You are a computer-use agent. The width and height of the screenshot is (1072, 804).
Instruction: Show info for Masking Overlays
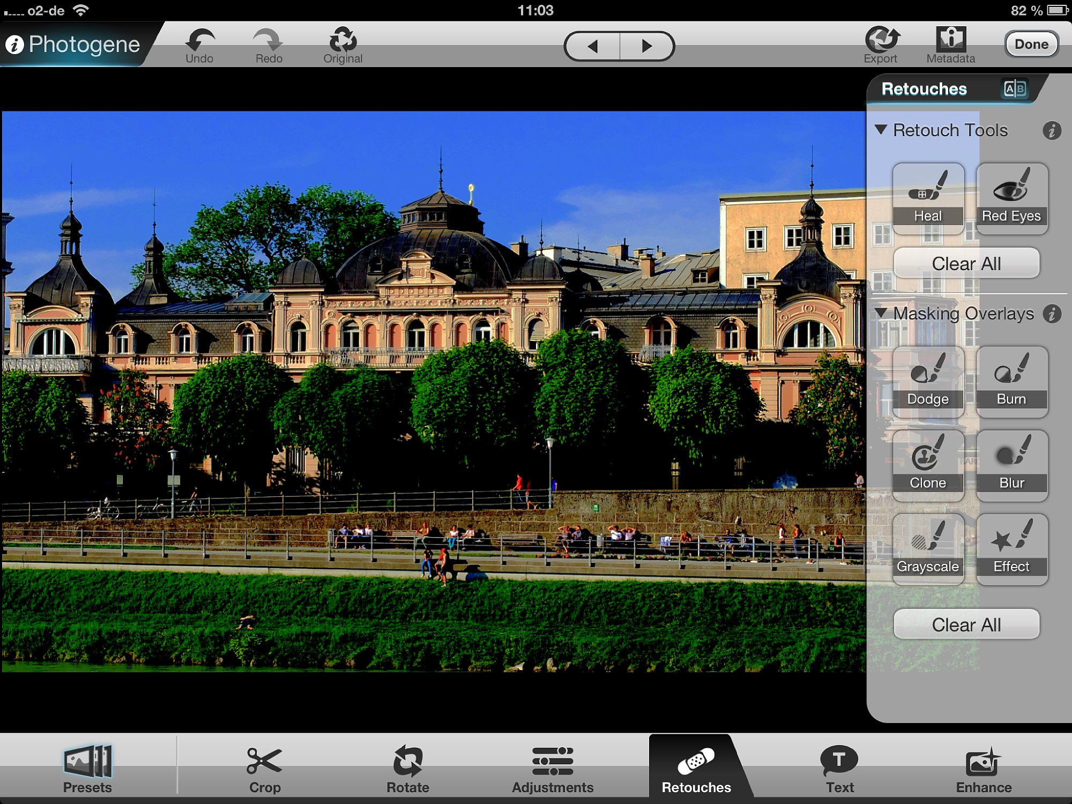(1052, 314)
